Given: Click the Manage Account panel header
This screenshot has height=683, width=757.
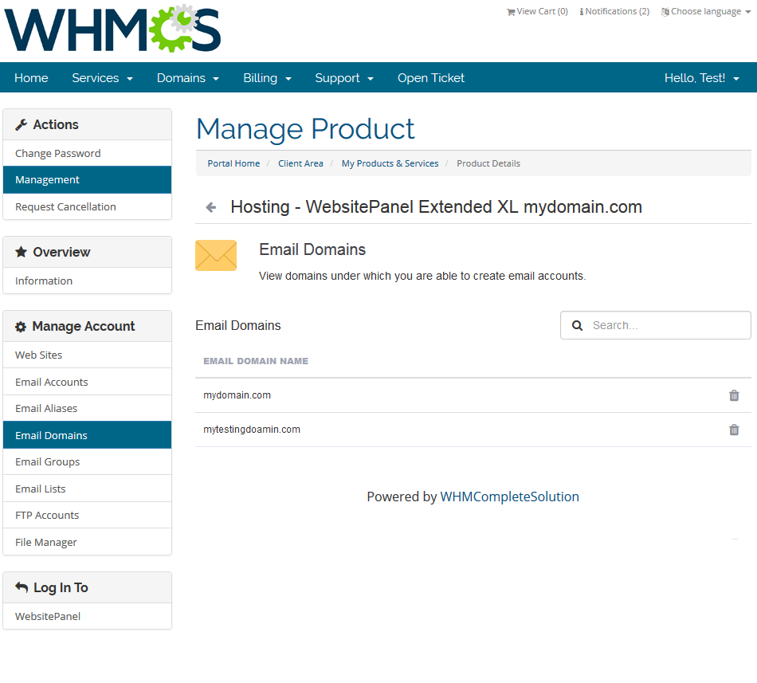Looking at the screenshot, I should pos(87,326).
